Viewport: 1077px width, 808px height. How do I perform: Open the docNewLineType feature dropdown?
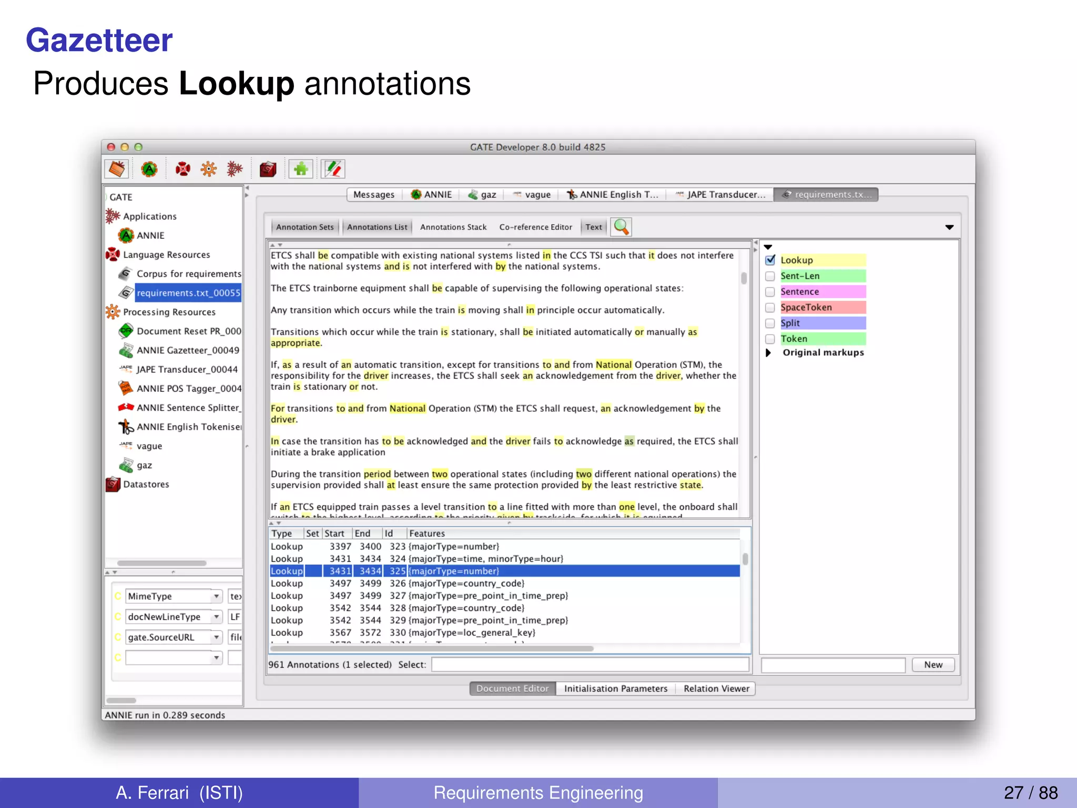(x=216, y=617)
